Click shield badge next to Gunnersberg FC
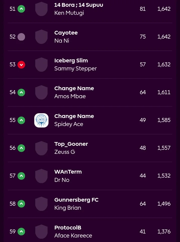The height and width of the screenshot is (242, 180). click(x=41, y=204)
